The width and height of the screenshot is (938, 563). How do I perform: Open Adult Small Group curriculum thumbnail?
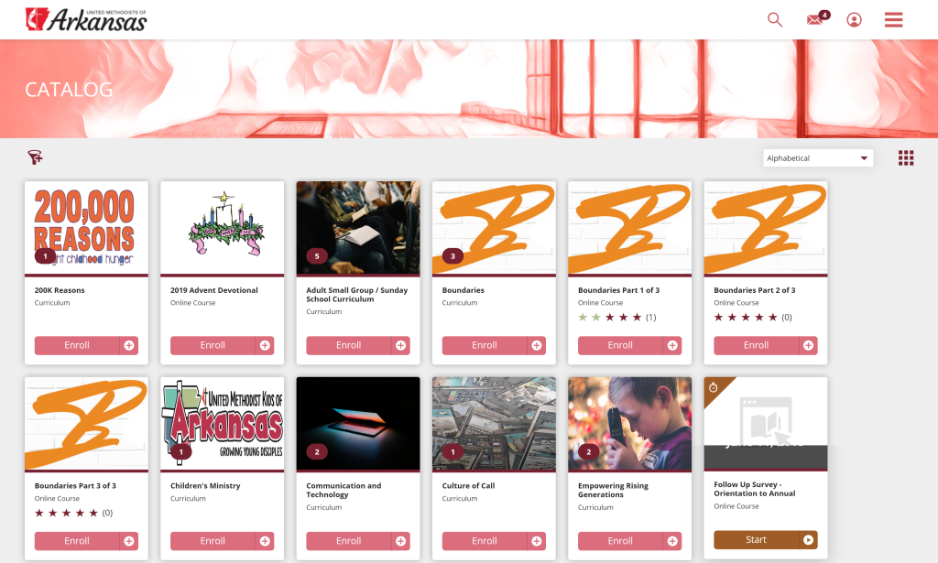pyautogui.click(x=358, y=228)
